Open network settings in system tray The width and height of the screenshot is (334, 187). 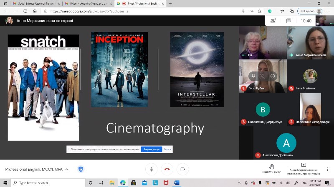281,183
